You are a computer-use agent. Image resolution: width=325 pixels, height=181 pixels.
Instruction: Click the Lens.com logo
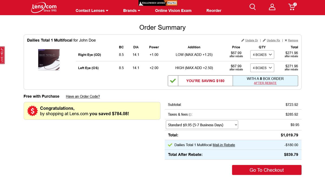click(x=44, y=7)
